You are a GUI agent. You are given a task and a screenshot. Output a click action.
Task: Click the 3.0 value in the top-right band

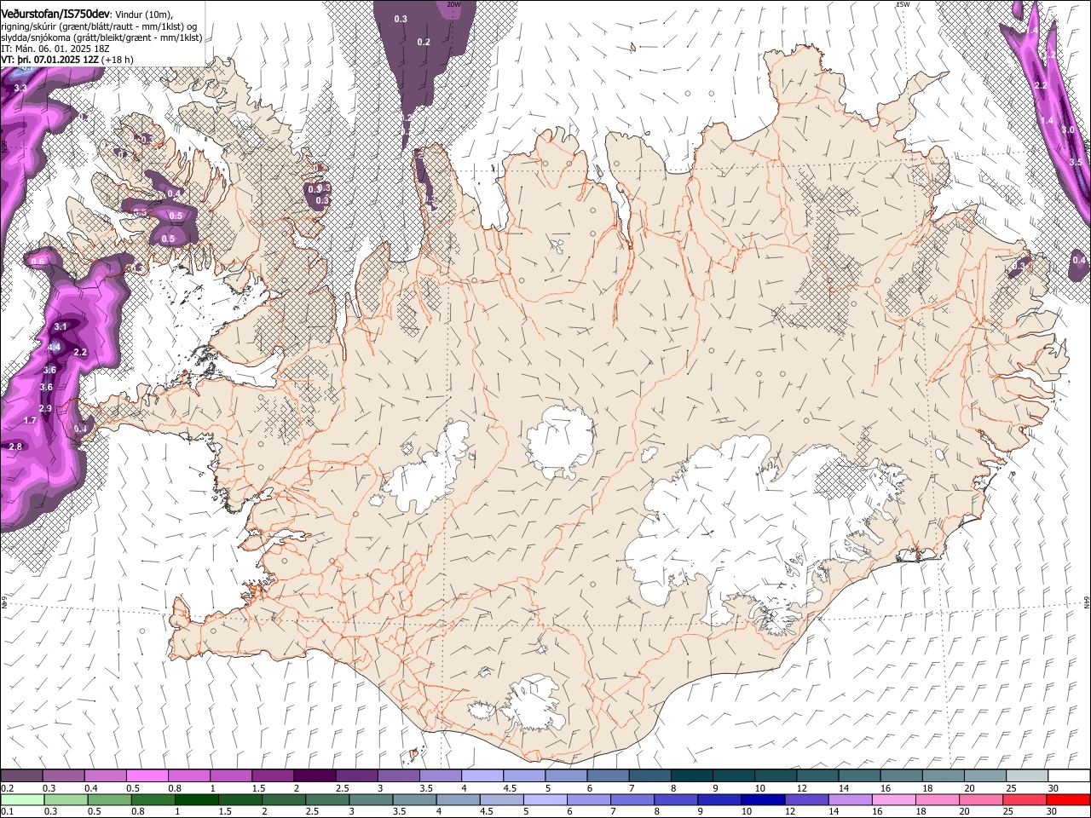click(1068, 130)
